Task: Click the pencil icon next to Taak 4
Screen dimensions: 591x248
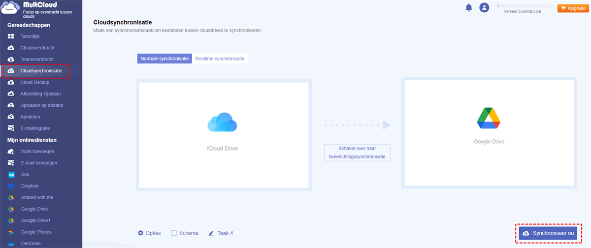Action: point(211,233)
